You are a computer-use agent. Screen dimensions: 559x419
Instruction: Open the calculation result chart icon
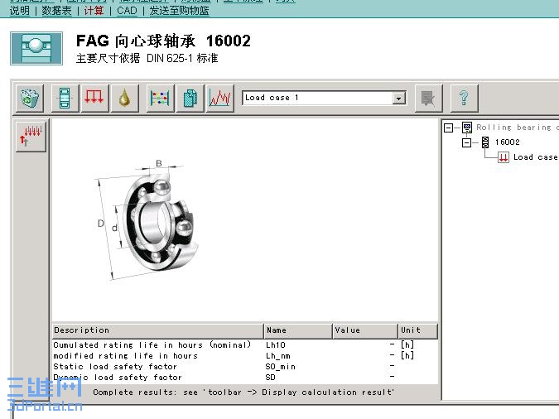[x=220, y=98]
